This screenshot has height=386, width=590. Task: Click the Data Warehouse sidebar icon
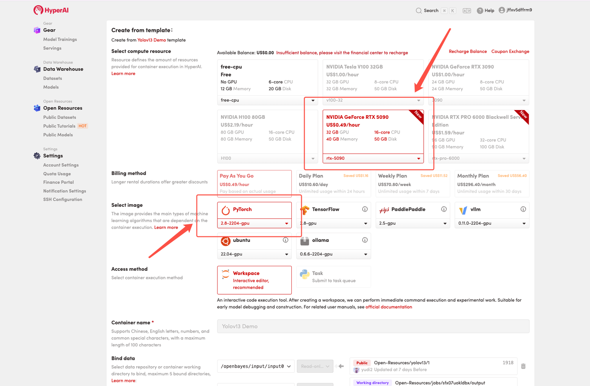37,69
